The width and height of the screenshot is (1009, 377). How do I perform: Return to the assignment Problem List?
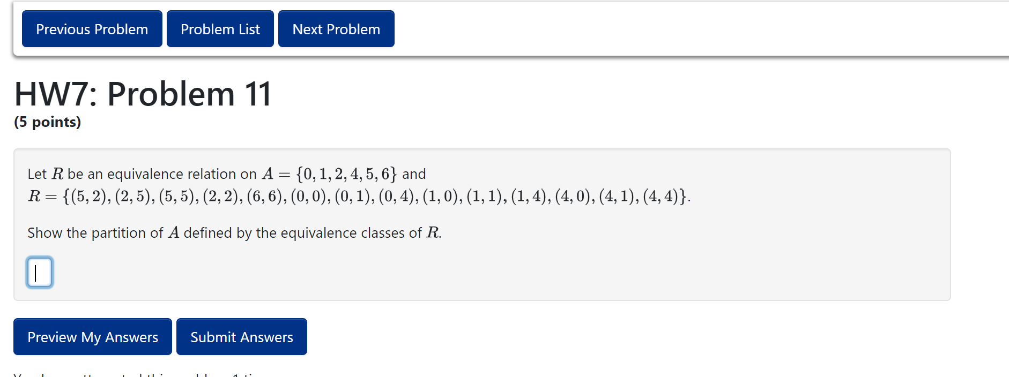pos(220,29)
